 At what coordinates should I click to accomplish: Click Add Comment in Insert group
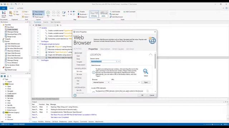tap(130, 12)
